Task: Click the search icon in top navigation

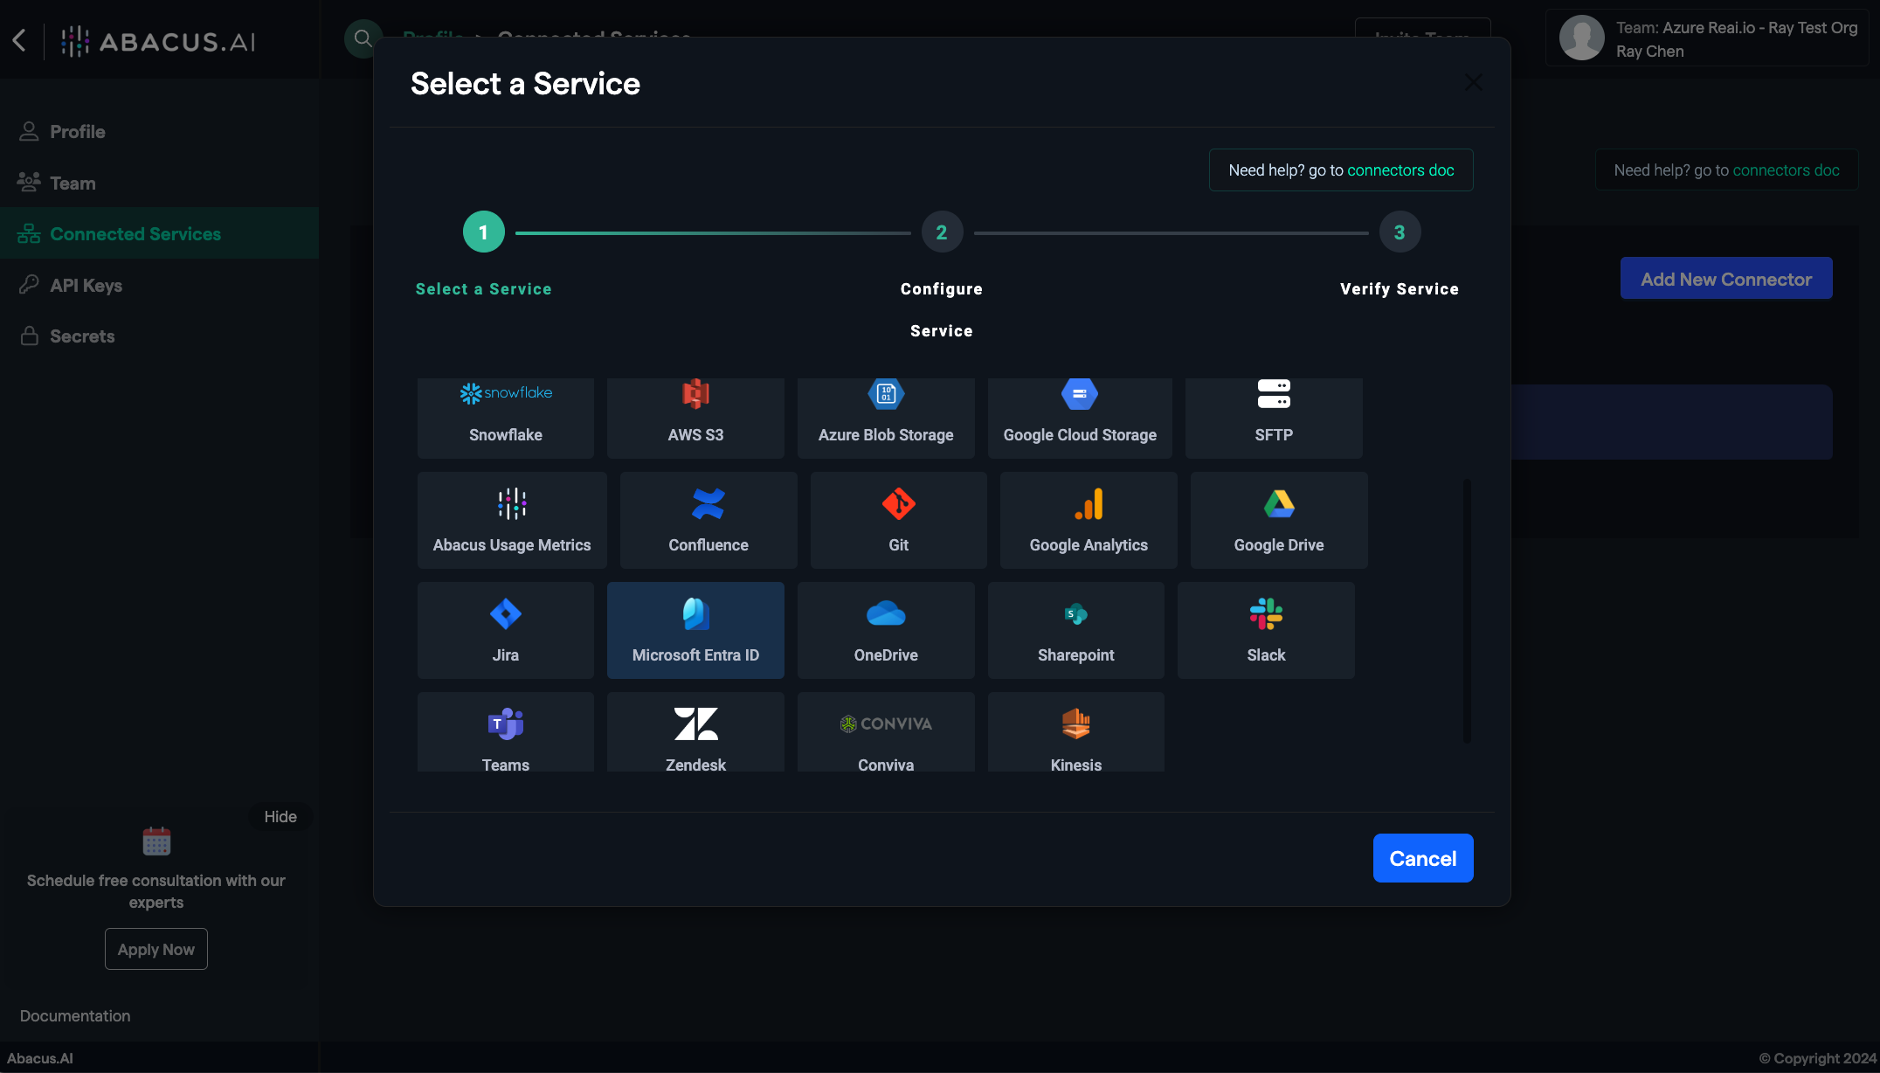Action: [x=363, y=38]
